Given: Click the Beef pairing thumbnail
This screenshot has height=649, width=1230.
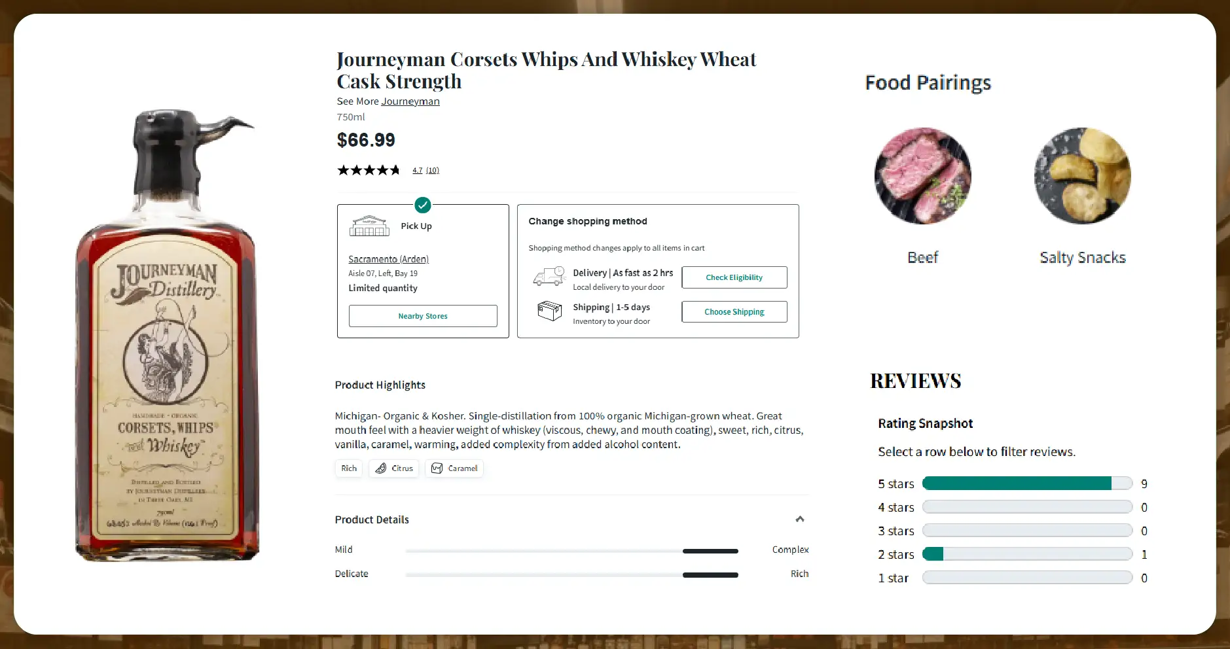Looking at the screenshot, I should (x=922, y=175).
